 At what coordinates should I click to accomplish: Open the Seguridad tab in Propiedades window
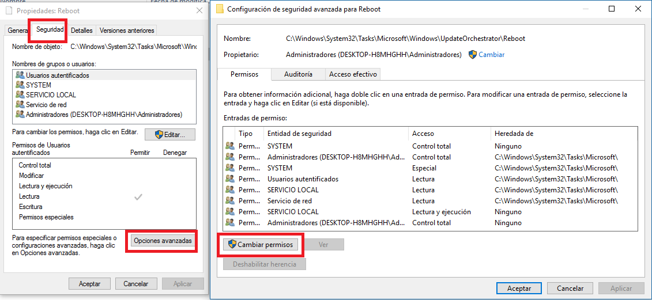50,30
